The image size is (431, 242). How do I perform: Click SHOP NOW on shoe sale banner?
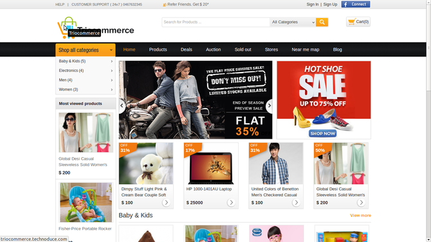coord(323,134)
